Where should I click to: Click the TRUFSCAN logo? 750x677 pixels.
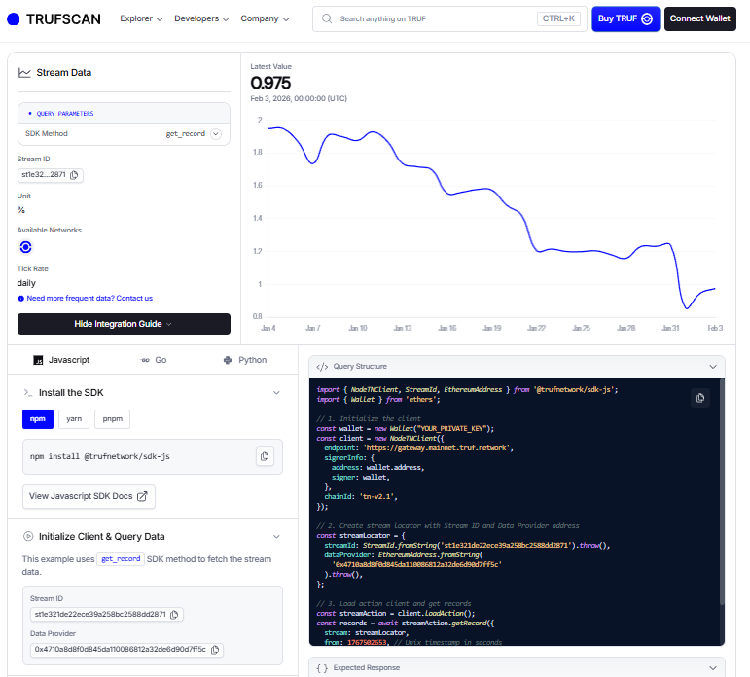click(x=54, y=19)
